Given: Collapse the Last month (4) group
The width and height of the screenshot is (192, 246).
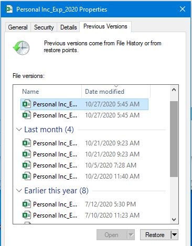Looking at the screenshot, I should (19, 130).
